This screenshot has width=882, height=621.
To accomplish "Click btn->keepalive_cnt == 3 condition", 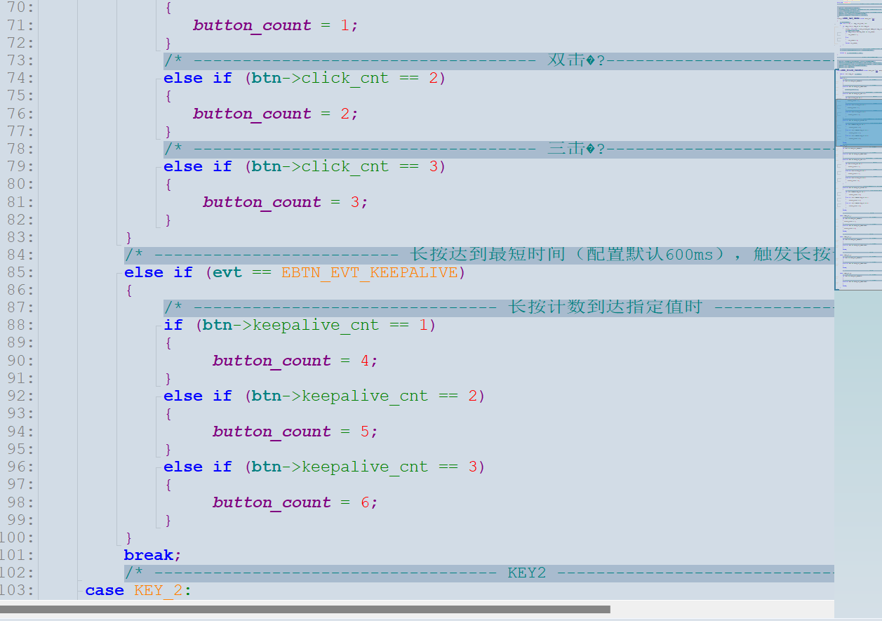I will [364, 467].
